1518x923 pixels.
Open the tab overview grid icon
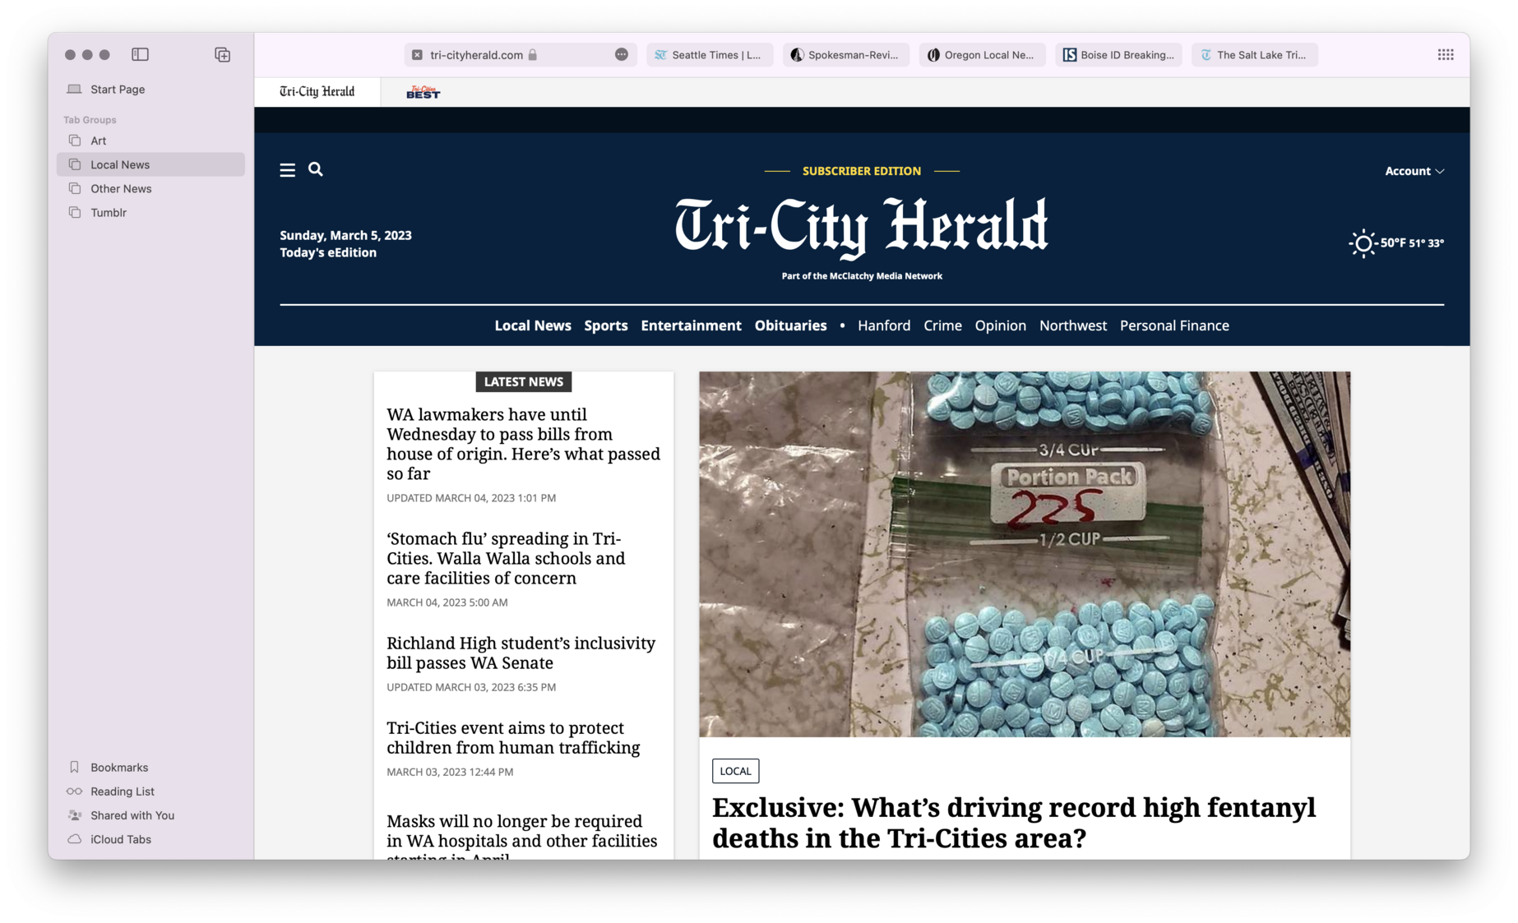pyautogui.click(x=1446, y=54)
